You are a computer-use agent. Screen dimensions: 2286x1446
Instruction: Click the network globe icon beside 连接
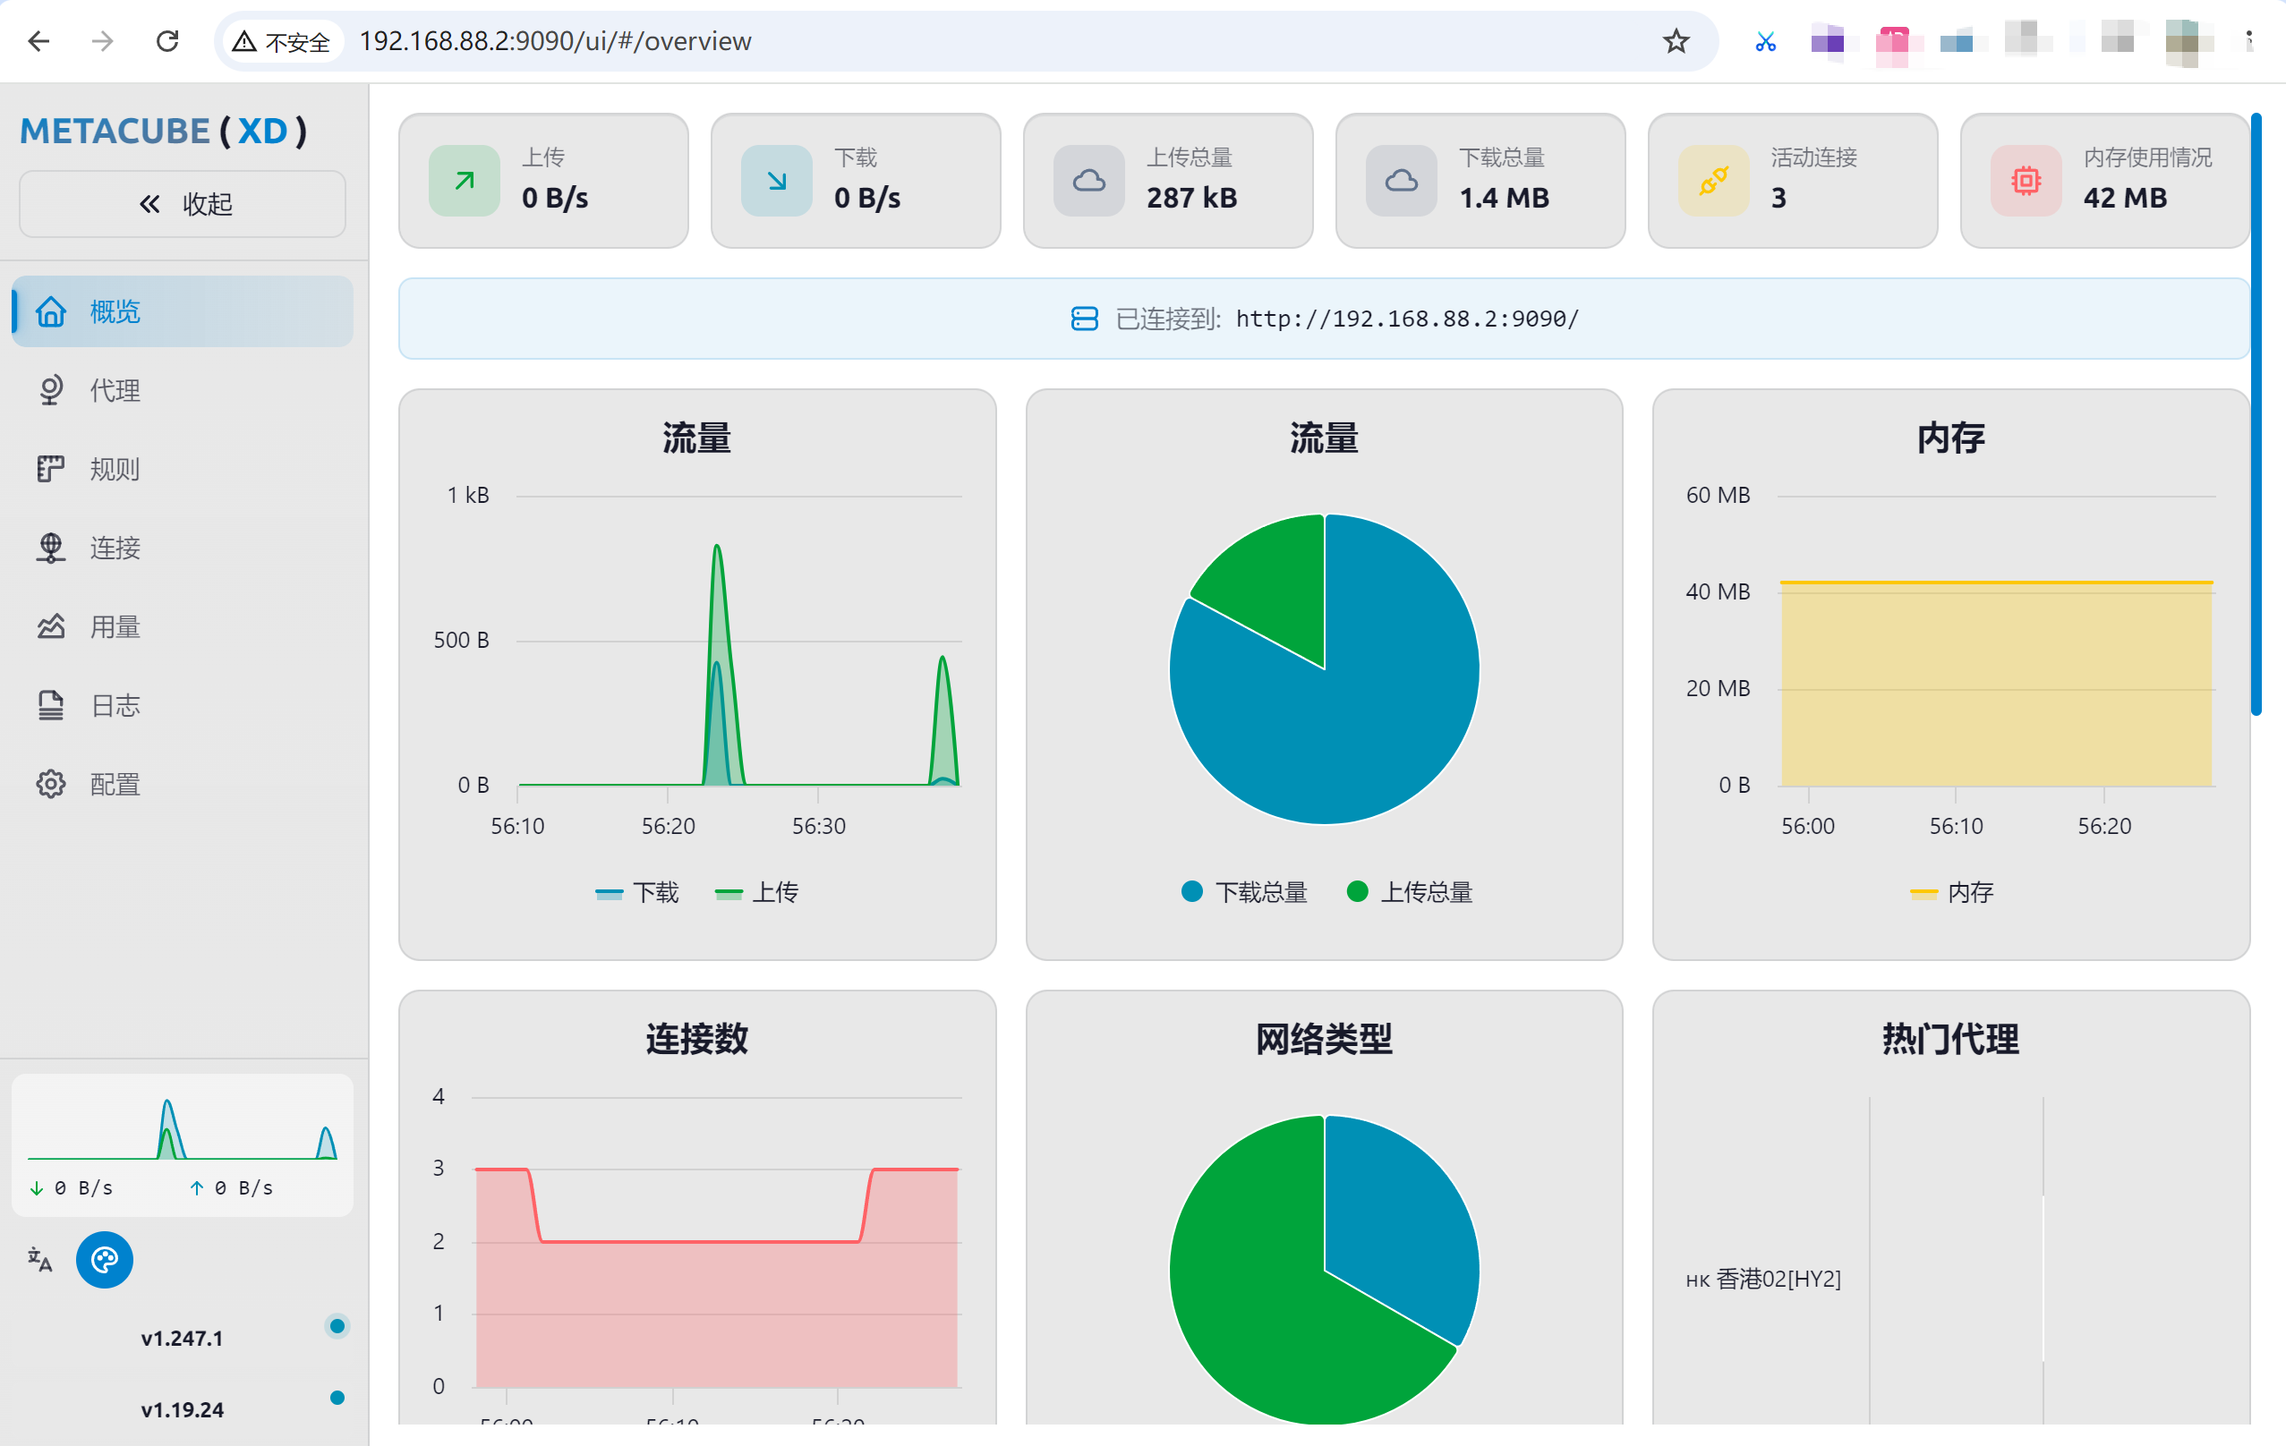50,548
